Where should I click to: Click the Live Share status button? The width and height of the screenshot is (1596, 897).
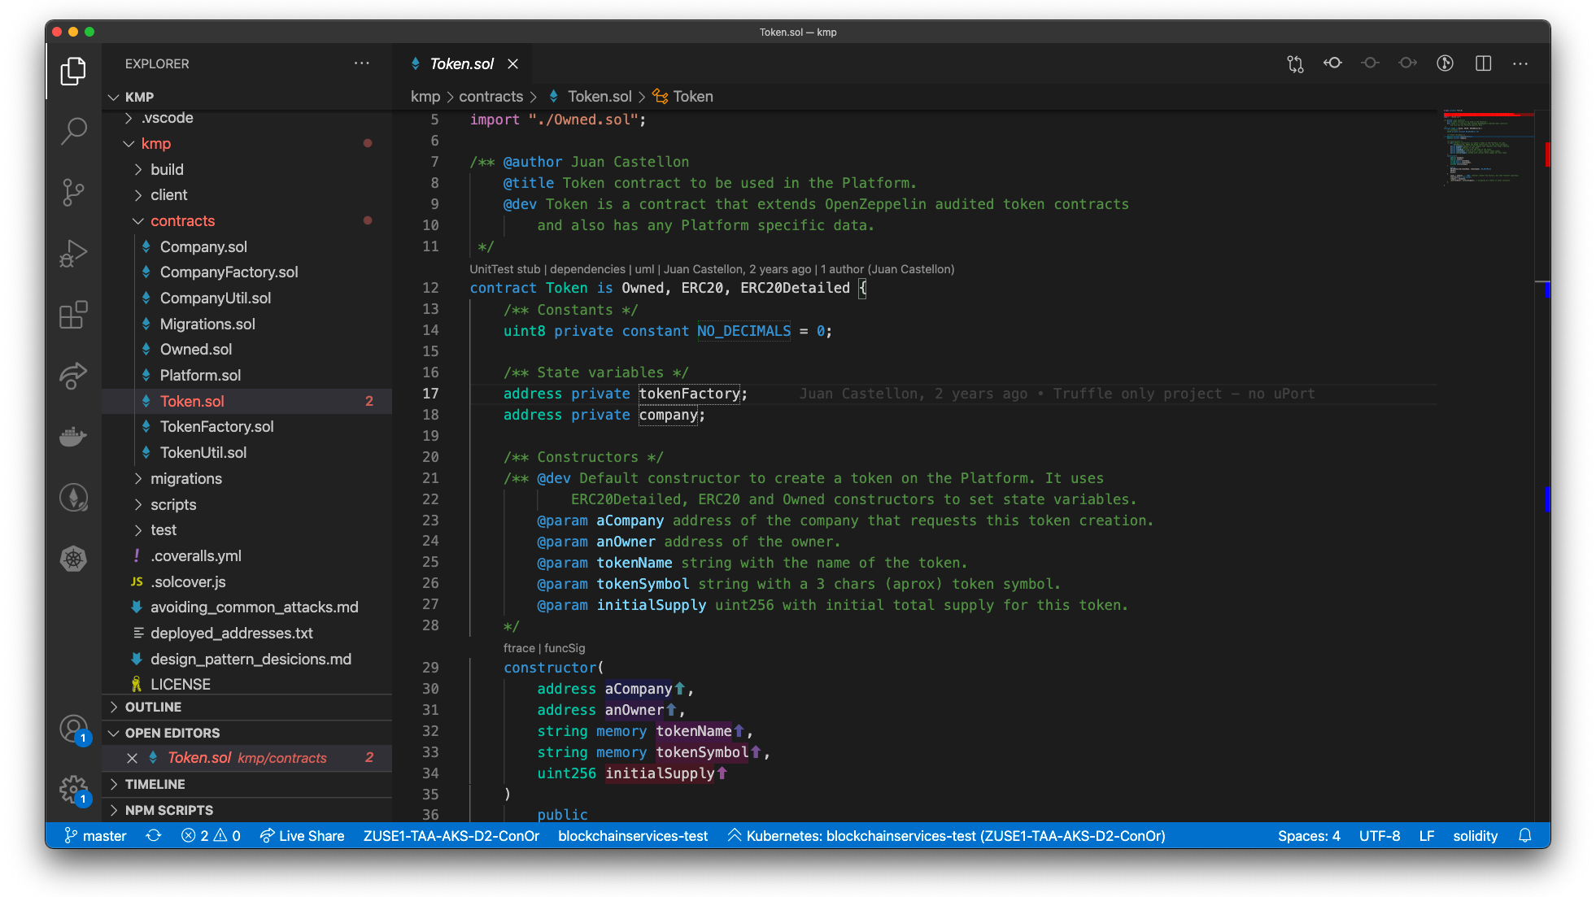click(303, 836)
